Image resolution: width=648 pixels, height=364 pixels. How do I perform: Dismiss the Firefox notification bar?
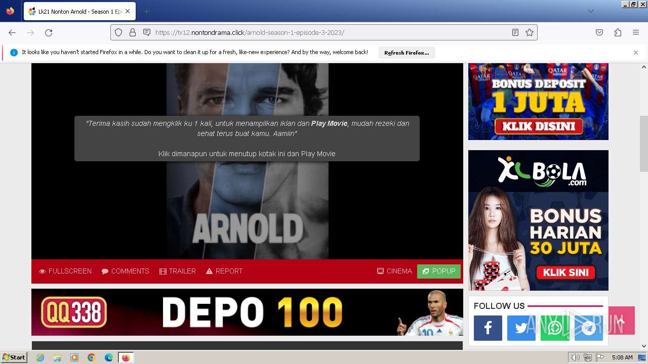(636, 53)
